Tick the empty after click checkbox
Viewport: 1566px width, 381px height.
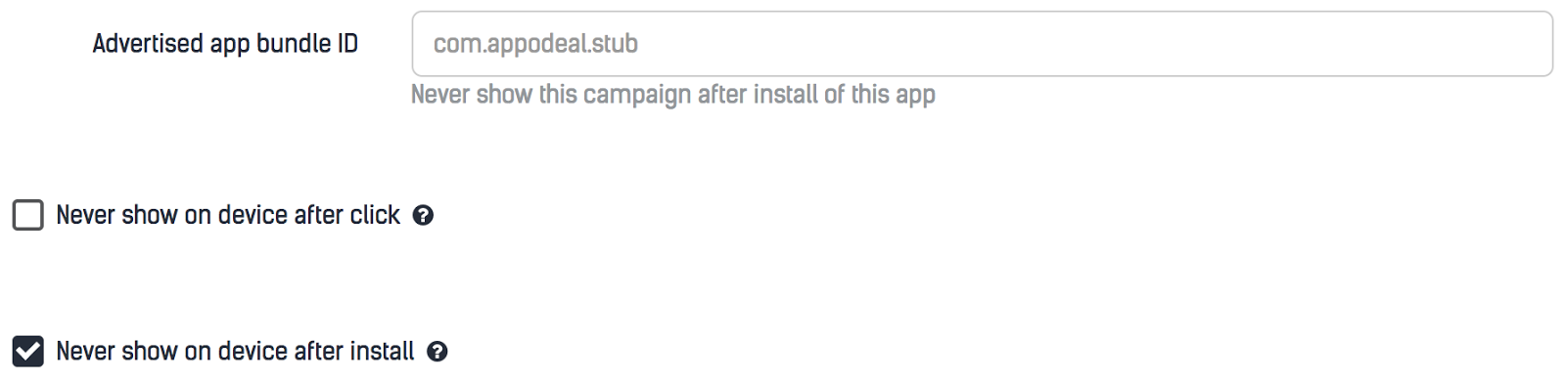click(x=27, y=215)
